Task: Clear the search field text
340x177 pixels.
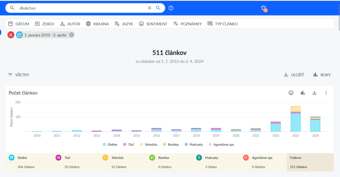Action: [149, 8]
